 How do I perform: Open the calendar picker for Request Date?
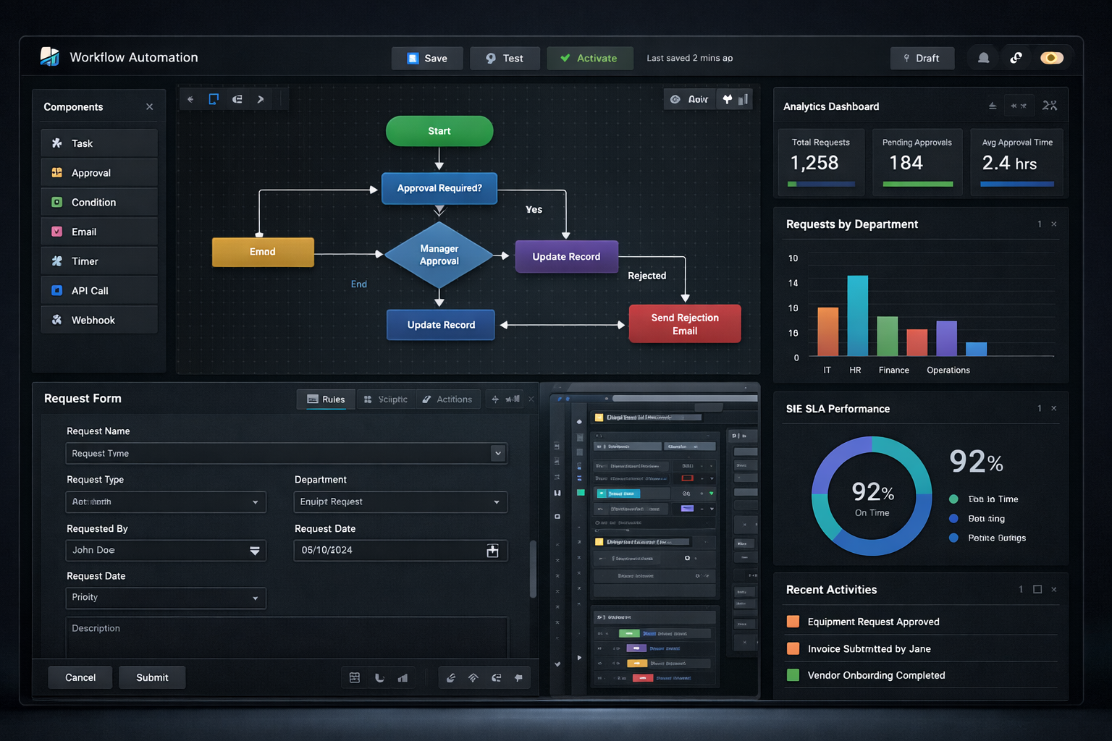coord(493,550)
